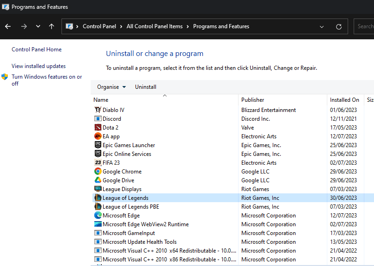
Task: Open the Organise dropdown menu
Action: coord(111,87)
